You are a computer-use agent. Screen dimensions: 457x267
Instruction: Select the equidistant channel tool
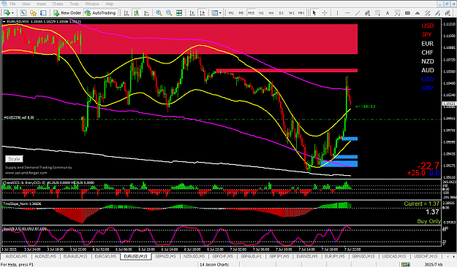367,13
